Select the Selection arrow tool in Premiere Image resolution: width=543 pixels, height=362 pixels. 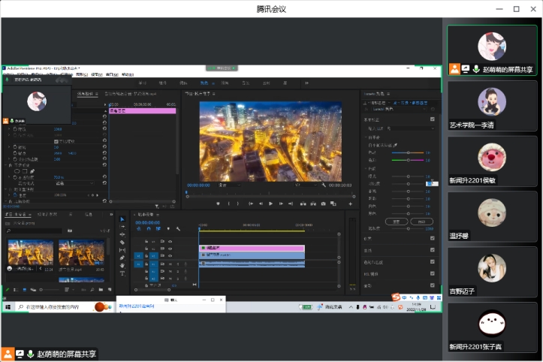(x=122, y=219)
